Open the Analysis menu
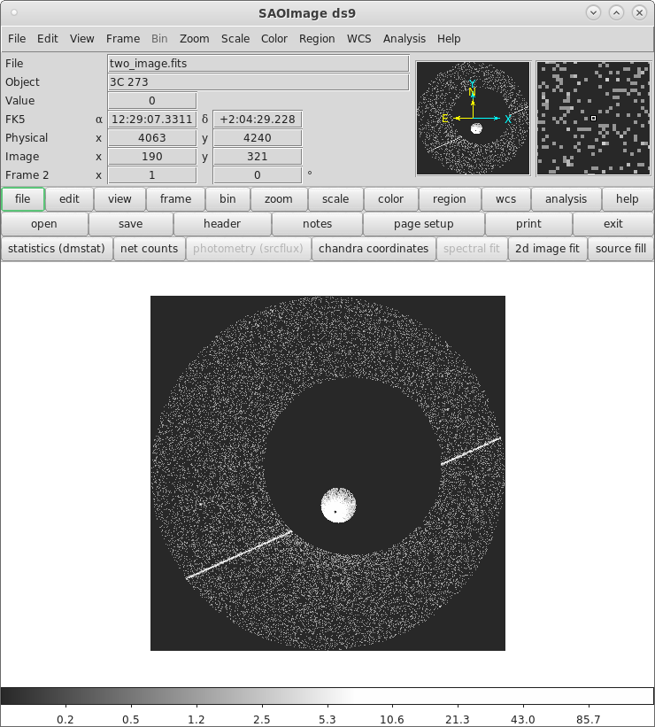Image resolution: width=655 pixels, height=727 pixels. tap(404, 39)
